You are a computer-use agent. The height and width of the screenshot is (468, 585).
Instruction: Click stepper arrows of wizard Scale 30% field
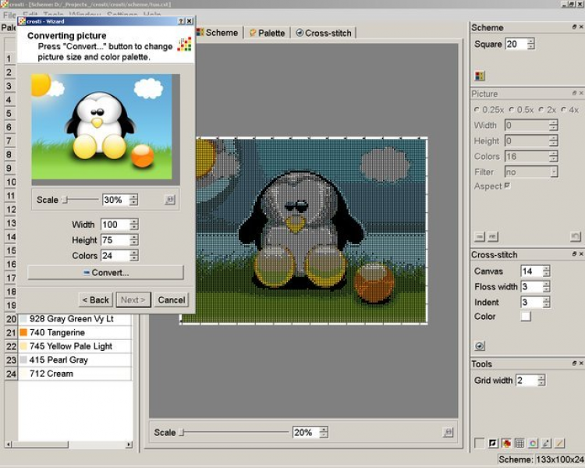pos(133,200)
